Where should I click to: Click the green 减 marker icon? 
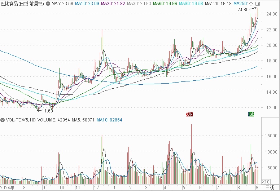tap(251, 114)
